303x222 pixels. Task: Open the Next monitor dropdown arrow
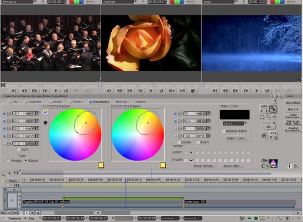pos(236,2)
